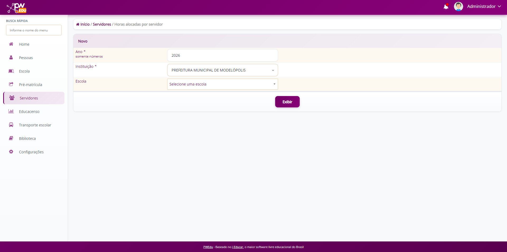
Task: Click the Home house icon in sidebar
Action: (11, 44)
